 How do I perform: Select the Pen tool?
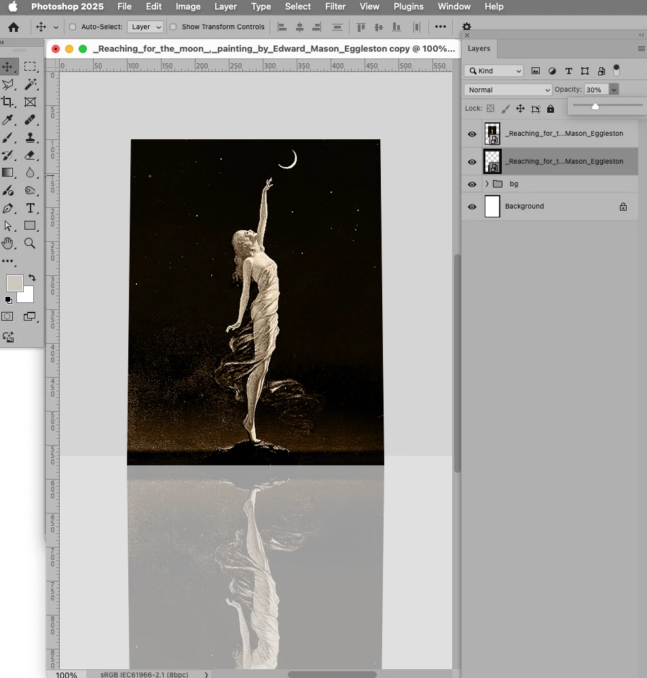(x=7, y=209)
